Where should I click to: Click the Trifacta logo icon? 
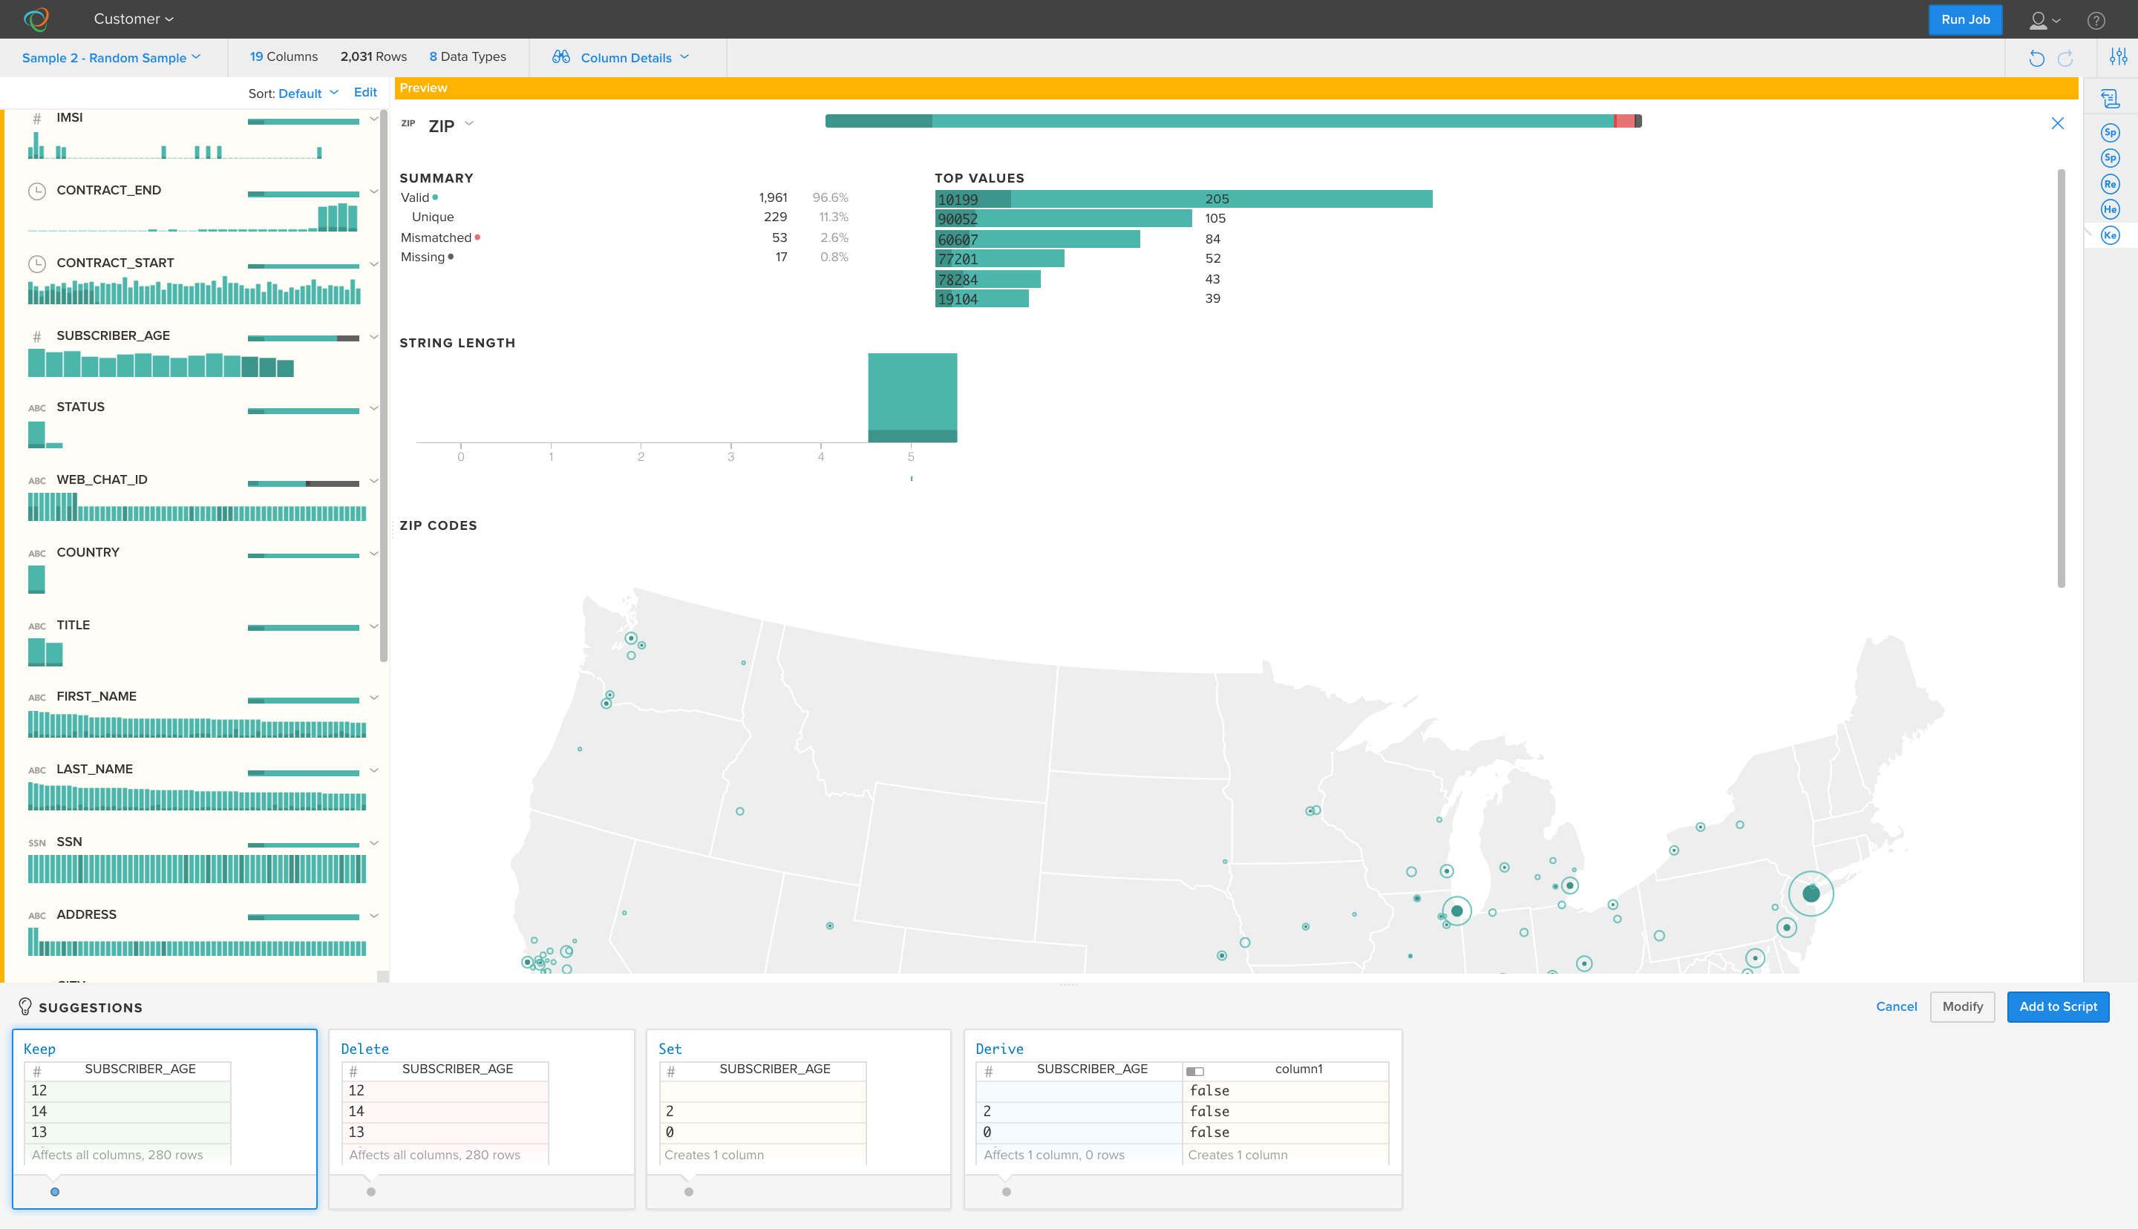pyautogui.click(x=36, y=19)
